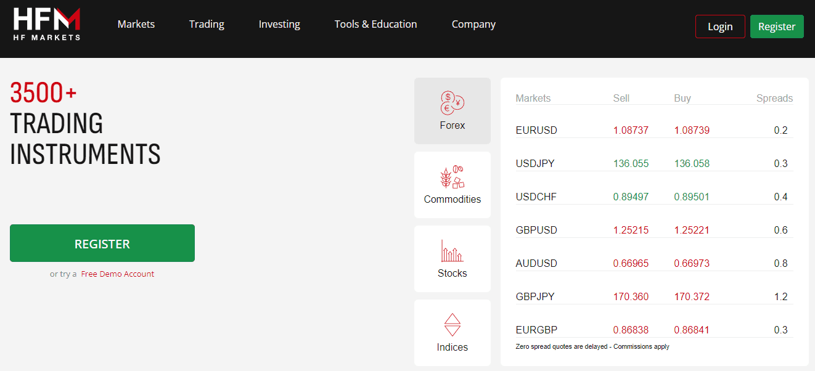815x371 pixels.
Task: Click USDJPY buy price 136.058
Action: pyautogui.click(x=692, y=164)
